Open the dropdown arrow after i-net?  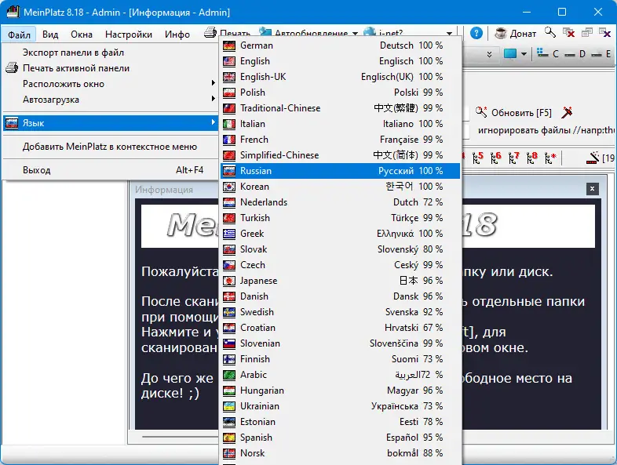[x=449, y=34]
